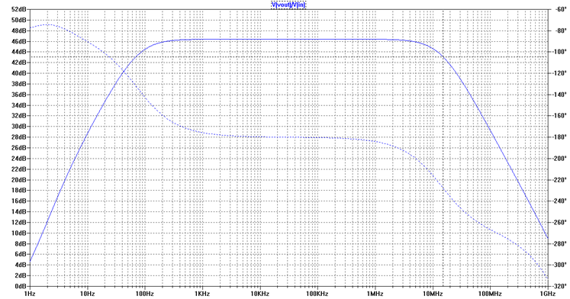The width and height of the screenshot is (570, 299).
Task: Click the 100Hz frequency axis label
Action: [x=145, y=294]
